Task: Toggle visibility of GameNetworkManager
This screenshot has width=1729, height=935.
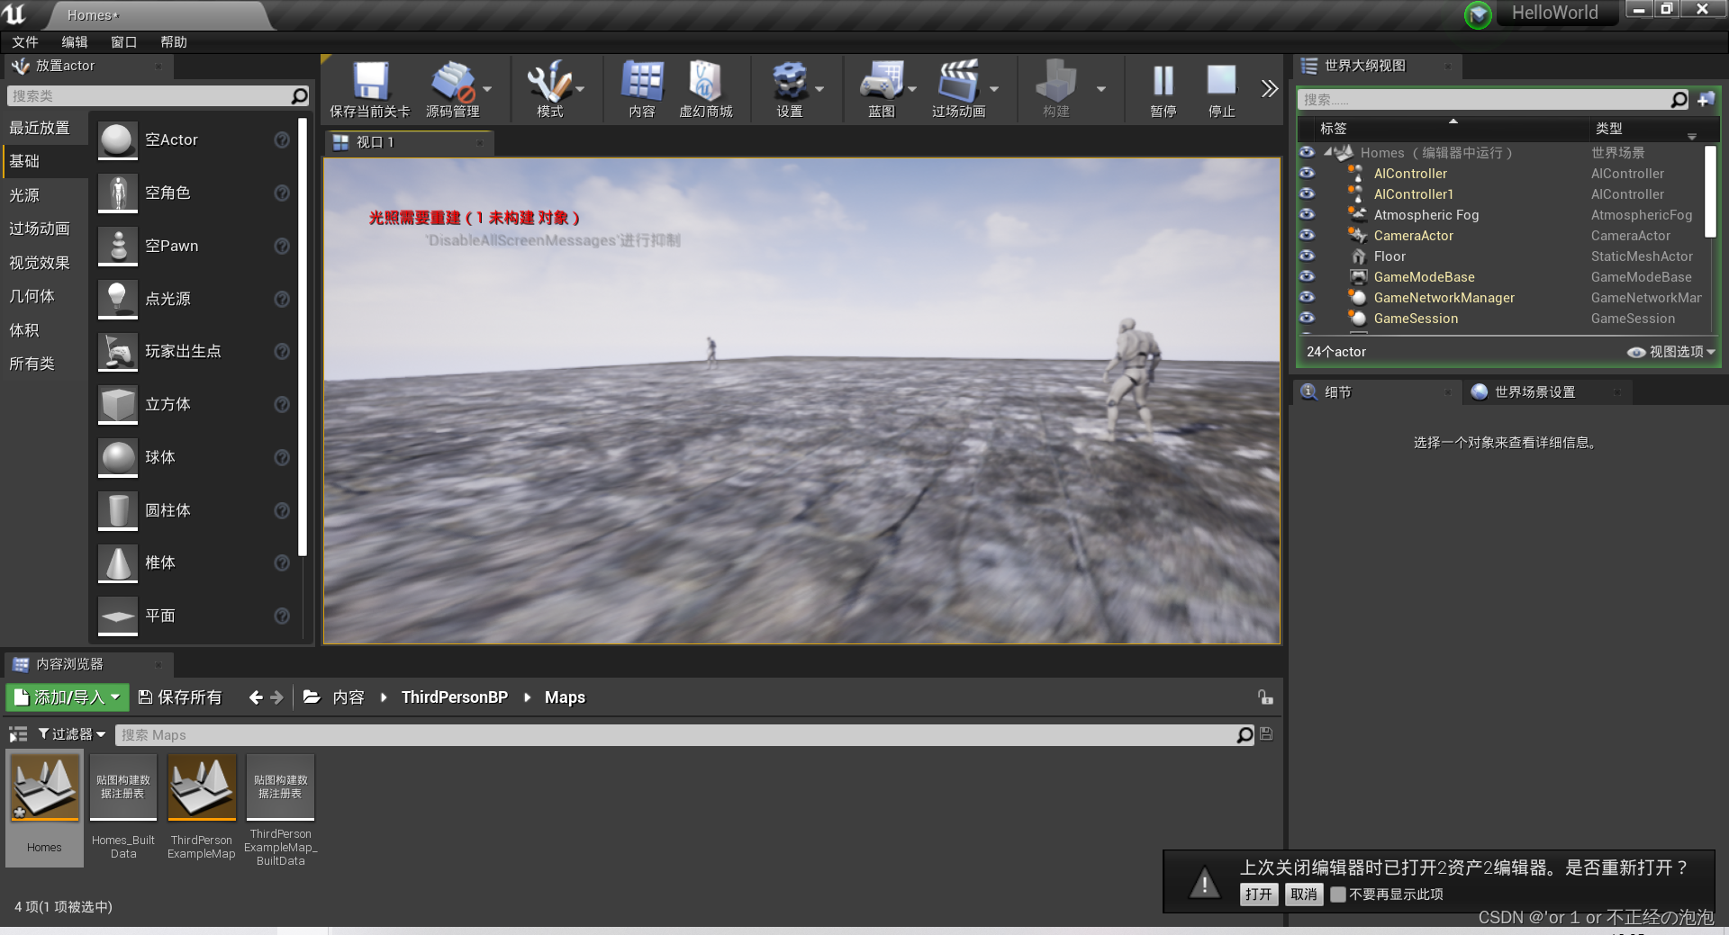Action: click(1307, 298)
